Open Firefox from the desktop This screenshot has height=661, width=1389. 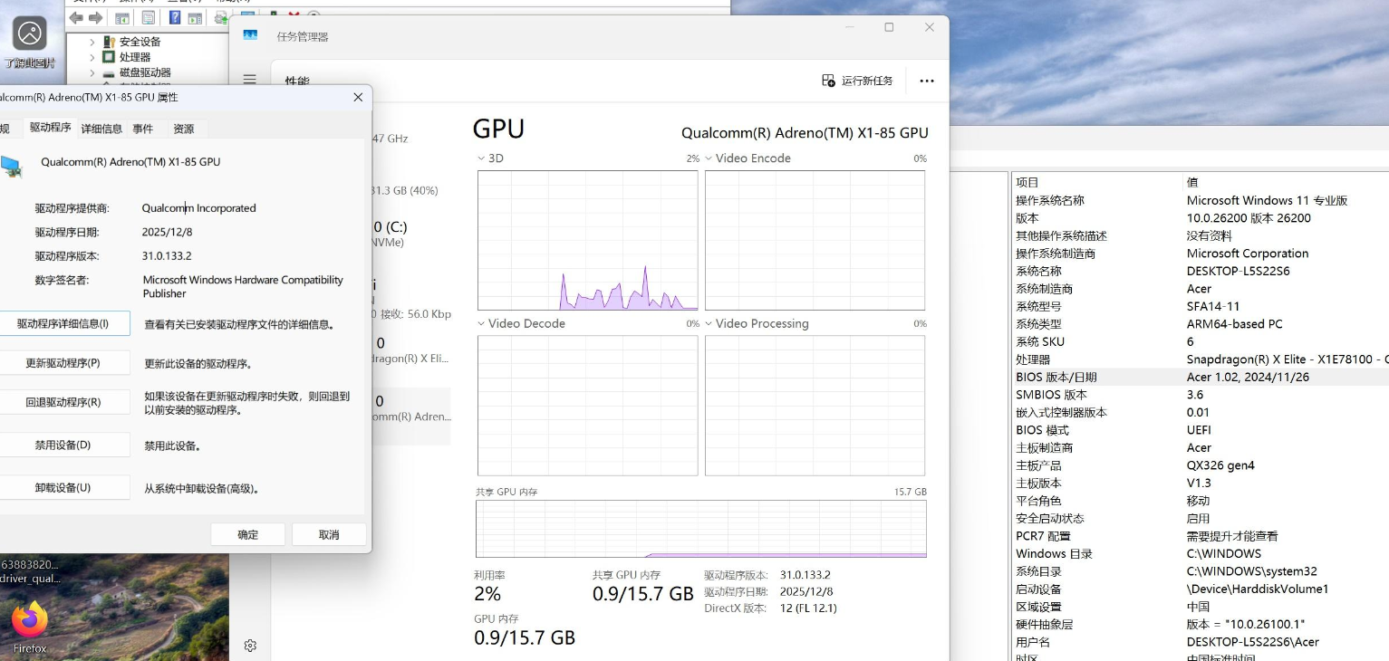pyautogui.click(x=30, y=622)
